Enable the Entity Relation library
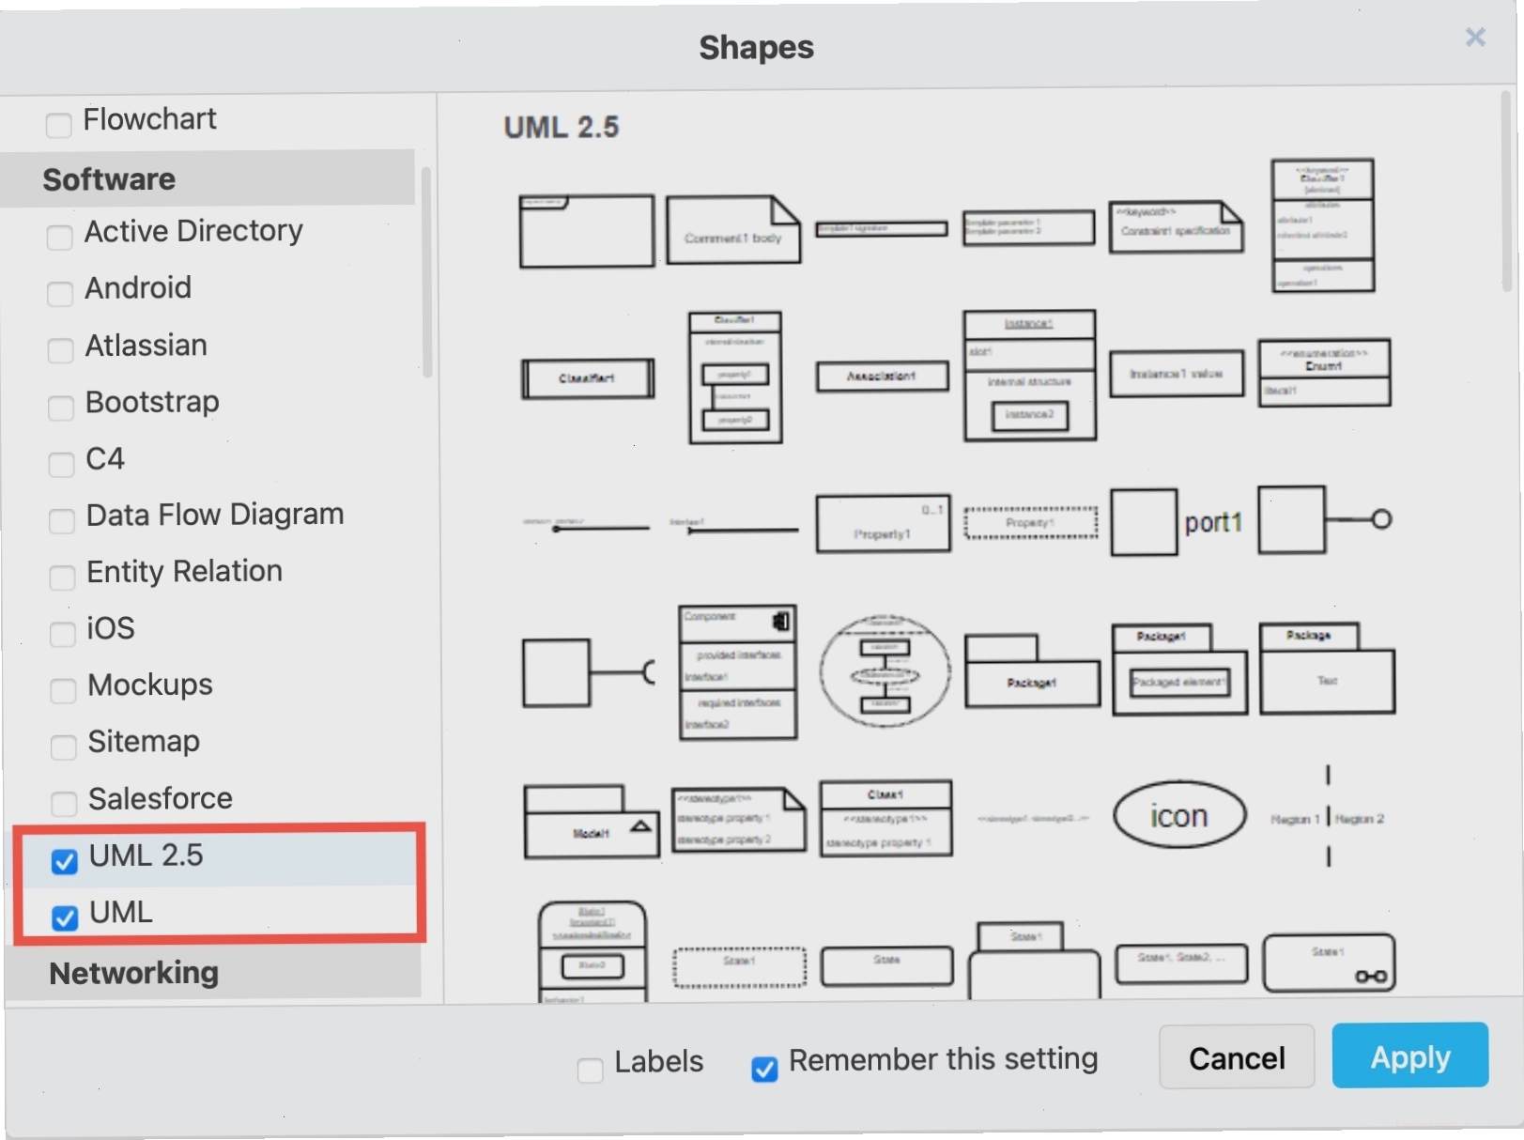The image size is (1524, 1140). (62, 578)
